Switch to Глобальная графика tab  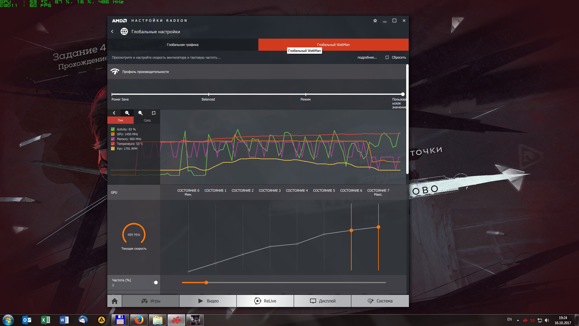[183, 45]
